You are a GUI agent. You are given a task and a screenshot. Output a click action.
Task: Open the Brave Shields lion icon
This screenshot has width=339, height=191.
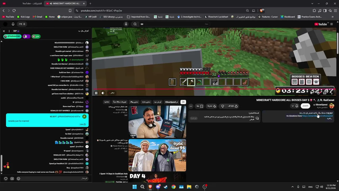click(x=261, y=11)
